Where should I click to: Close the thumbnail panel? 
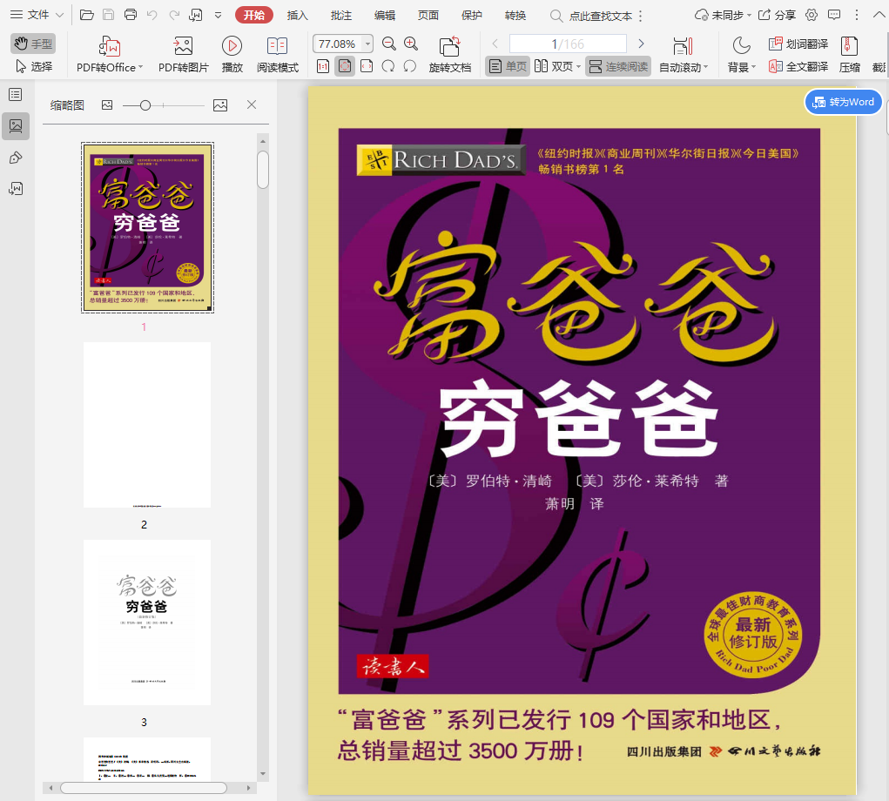coord(252,104)
